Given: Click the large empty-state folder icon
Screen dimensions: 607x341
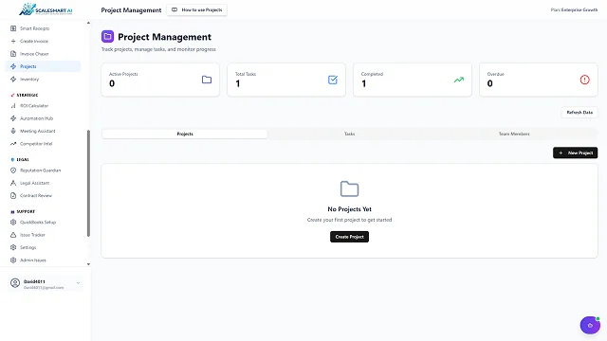Looking at the screenshot, I should pos(349,188).
